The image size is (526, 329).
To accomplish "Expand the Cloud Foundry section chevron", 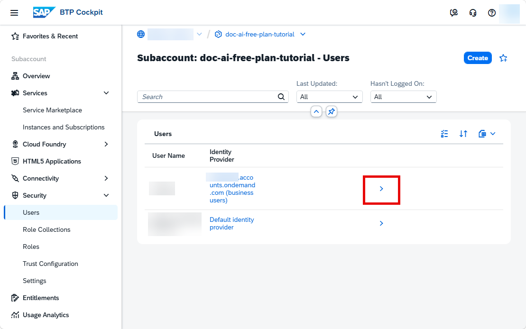I will click(106, 144).
